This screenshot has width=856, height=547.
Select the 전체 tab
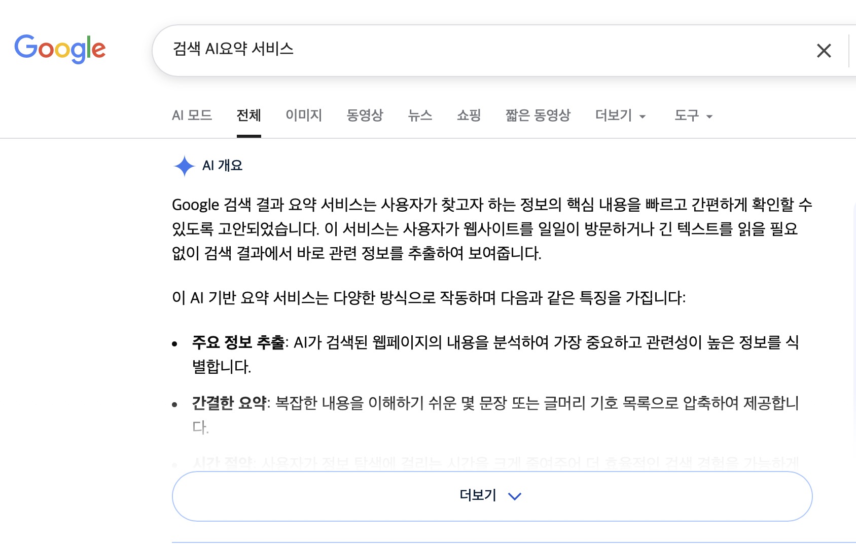click(248, 115)
